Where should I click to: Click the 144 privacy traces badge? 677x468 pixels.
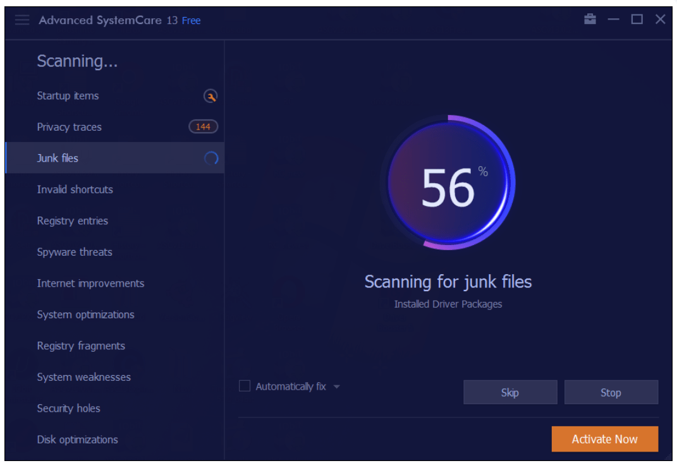pyautogui.click(x=203, y=127)
